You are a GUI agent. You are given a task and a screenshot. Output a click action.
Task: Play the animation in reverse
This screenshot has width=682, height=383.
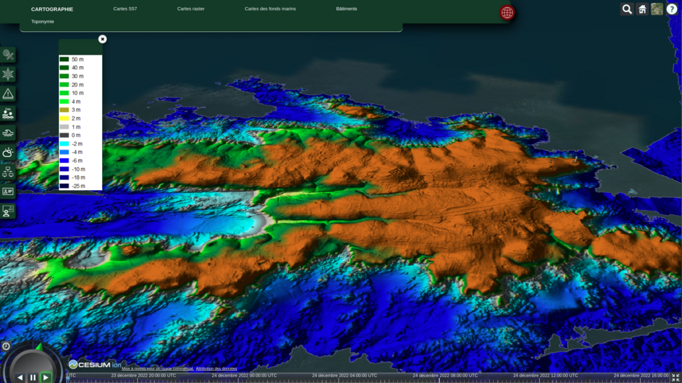20,378
